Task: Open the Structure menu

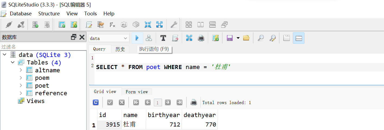Action: point(49,13)
